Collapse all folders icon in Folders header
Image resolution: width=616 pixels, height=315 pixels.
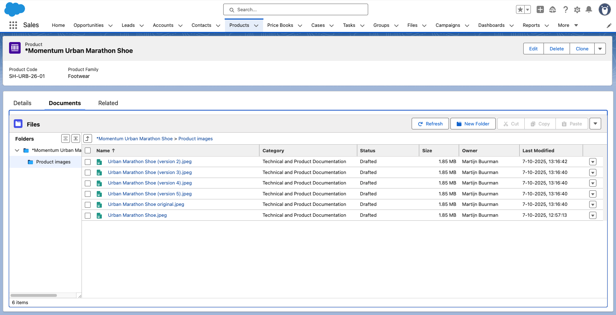click(66, 138)
